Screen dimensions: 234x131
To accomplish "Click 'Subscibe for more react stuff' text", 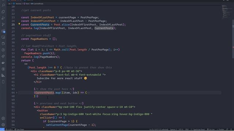I will (x=59, y=78).
